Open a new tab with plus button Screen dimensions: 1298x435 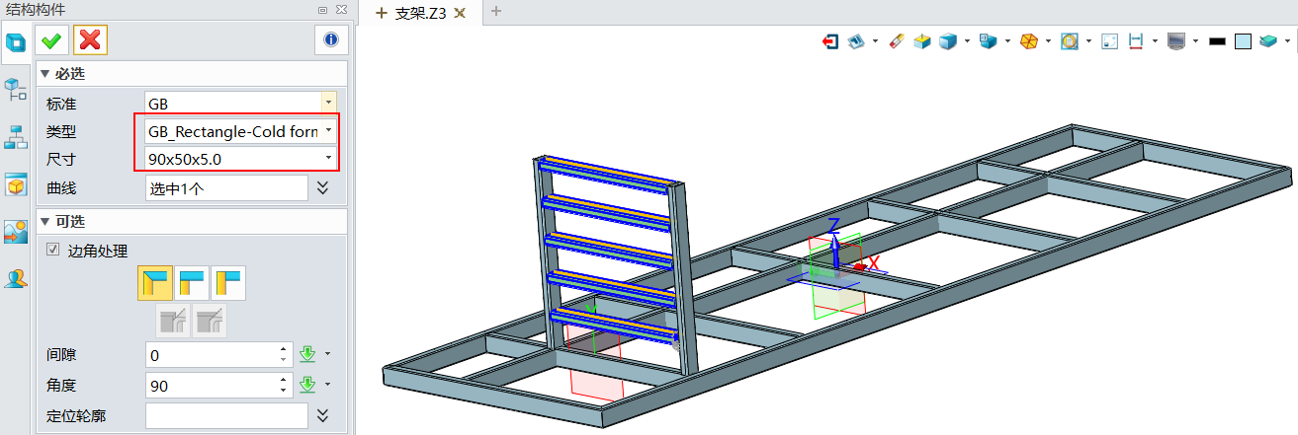point(496,12)
